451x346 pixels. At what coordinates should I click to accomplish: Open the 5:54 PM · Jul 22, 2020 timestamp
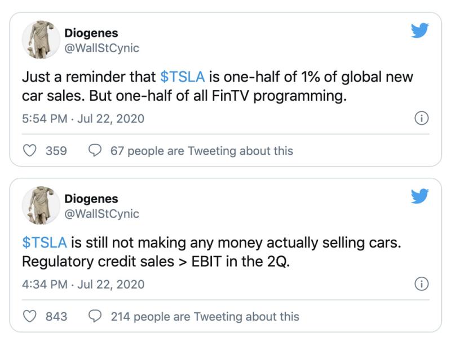[83, 119]
